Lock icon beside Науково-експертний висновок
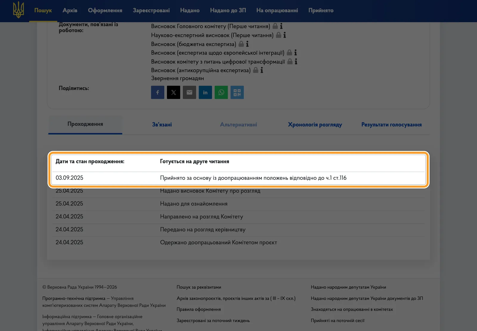 click(278, 35)
